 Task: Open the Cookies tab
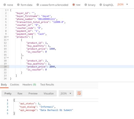coord(15,85)
